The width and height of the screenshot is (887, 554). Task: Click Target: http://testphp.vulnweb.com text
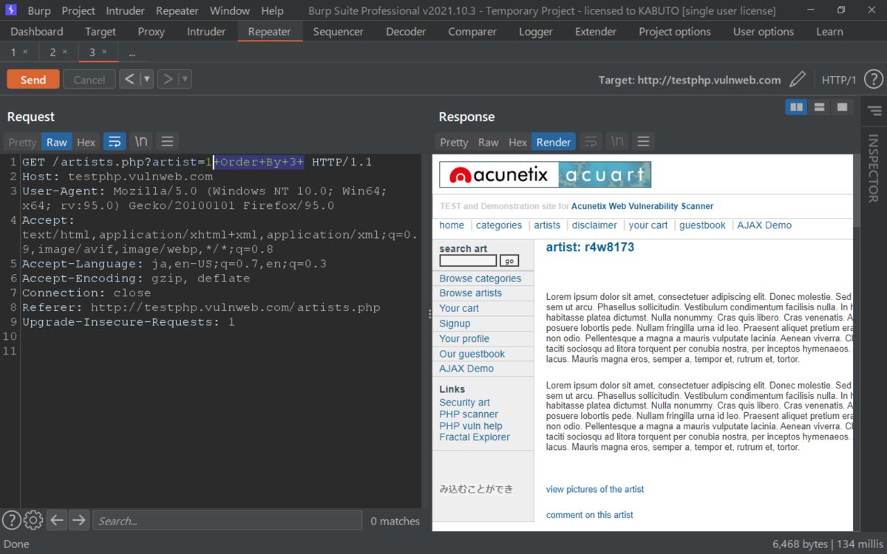coord(690,80)
